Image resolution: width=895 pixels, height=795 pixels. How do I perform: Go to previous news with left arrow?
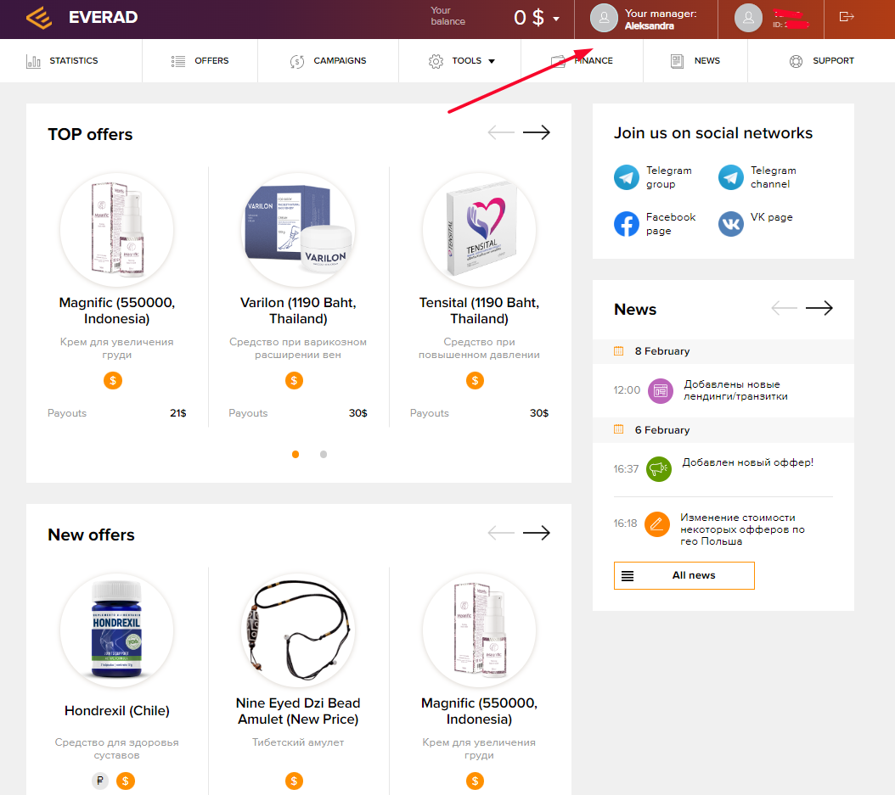(x=785, y=308)
